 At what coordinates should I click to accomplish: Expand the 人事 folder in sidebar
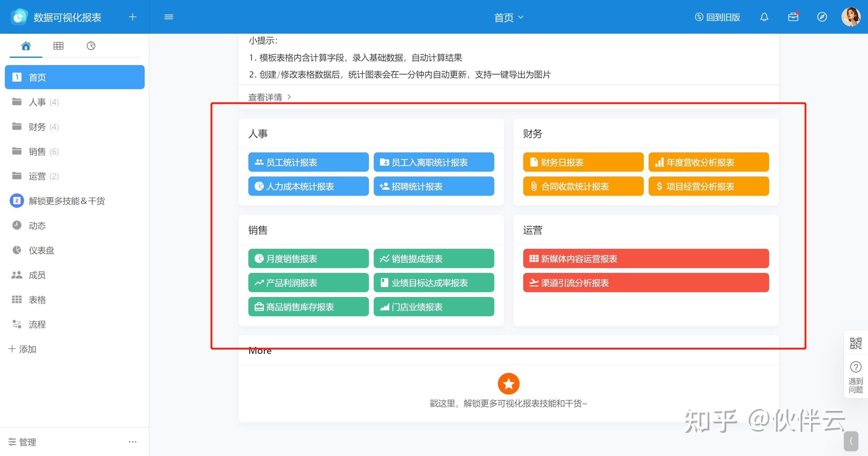coord(37,102)
